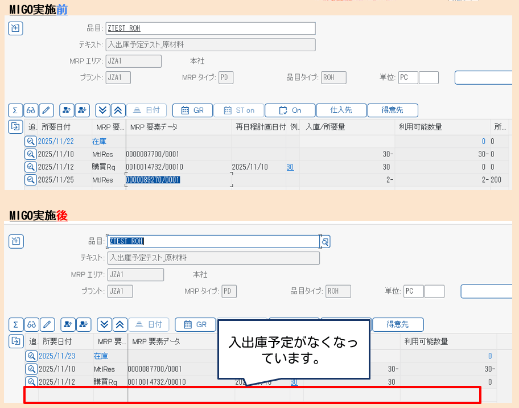
Task: Click the details magnifier for the 2025/11/22 stock row
Action: tap(31, 141)
